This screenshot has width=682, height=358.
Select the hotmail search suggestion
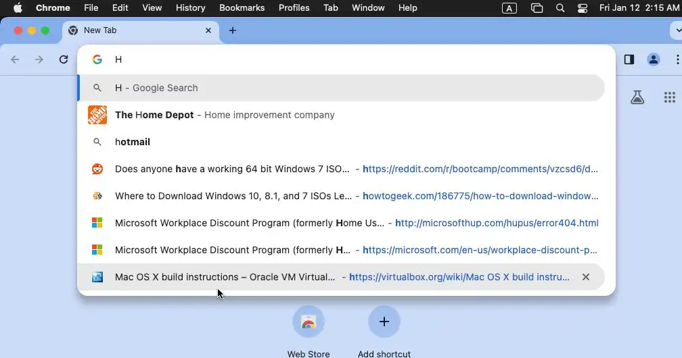click(x=341, y=142)
